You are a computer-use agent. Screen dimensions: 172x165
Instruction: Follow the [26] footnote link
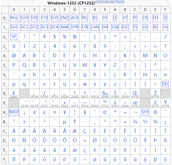point(121,2)
